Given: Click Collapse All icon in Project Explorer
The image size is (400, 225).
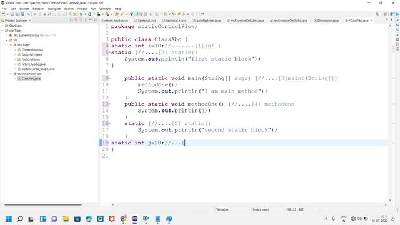Looking at the screenshot, I should 71,20.
